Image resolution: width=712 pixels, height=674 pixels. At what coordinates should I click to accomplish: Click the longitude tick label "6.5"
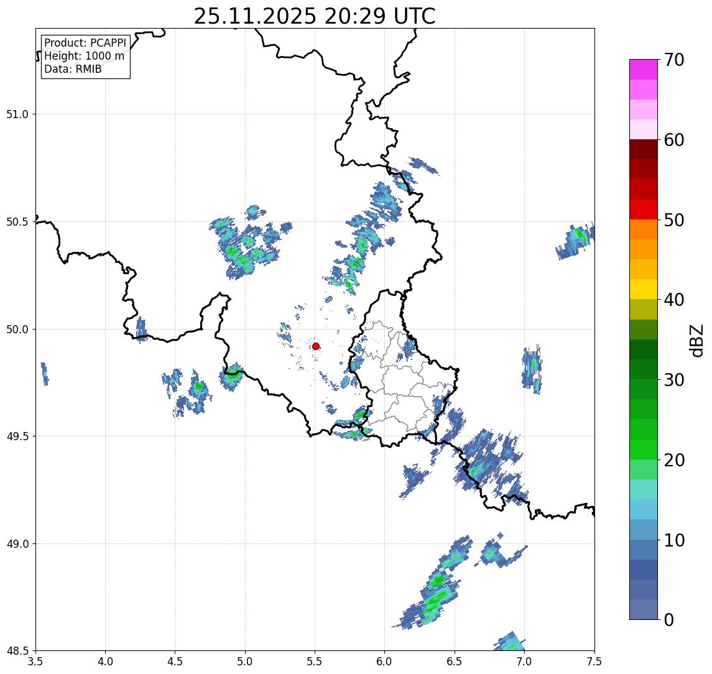[455, 662]
